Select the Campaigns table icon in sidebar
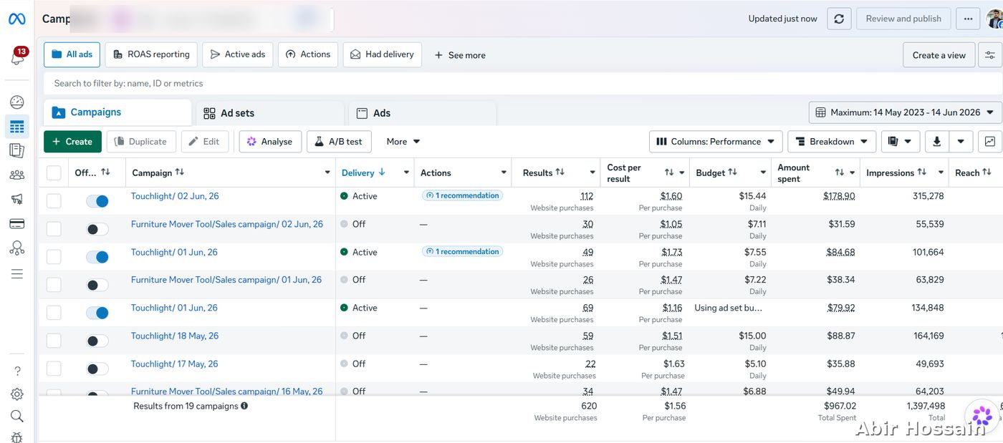This screenshot has height=443, width=1003. [x=17, y=127]
